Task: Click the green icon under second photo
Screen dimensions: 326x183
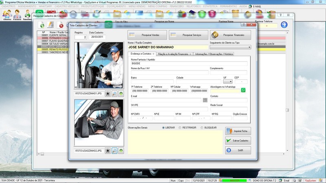Action: [x=121, y=150]
